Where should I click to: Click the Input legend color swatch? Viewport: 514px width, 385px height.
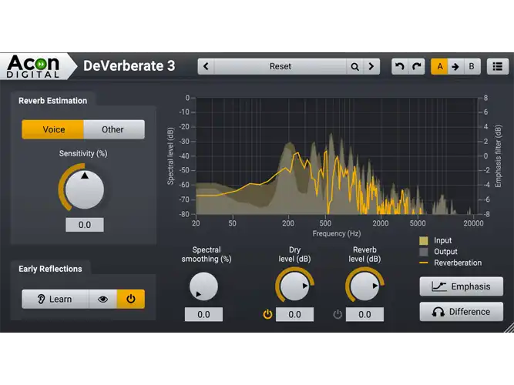(x=424, y=241)
